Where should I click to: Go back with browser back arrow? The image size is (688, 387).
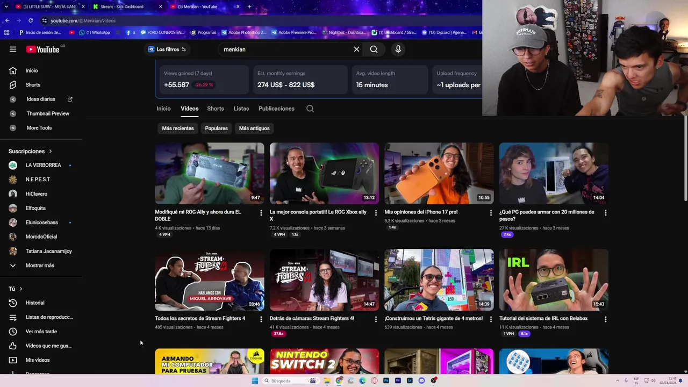pyautogui.click(x=7, y=20)
